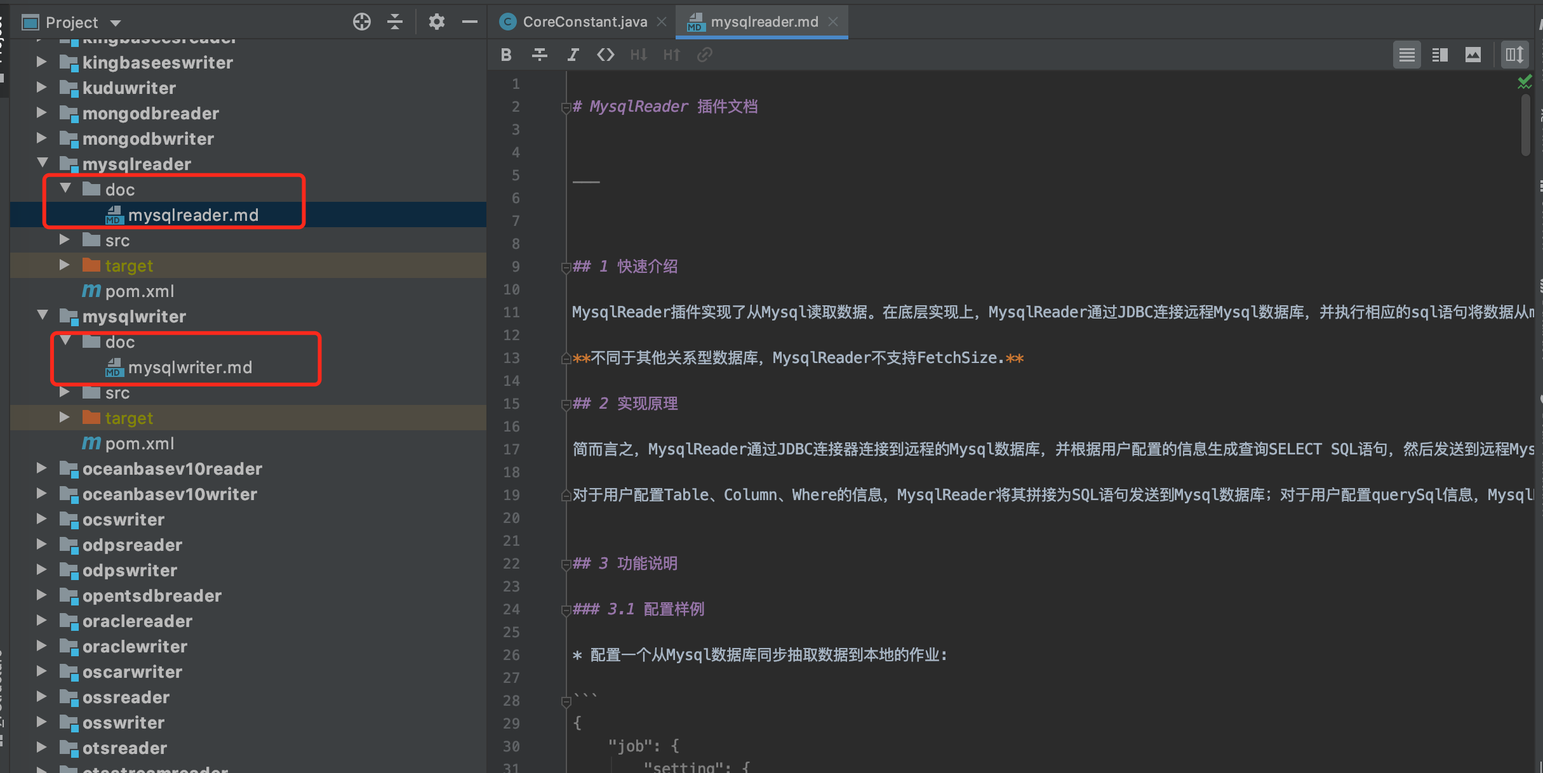Click line number 17 in gutter
Viewport: 1543px width, 773px height.
click(511, 450)
